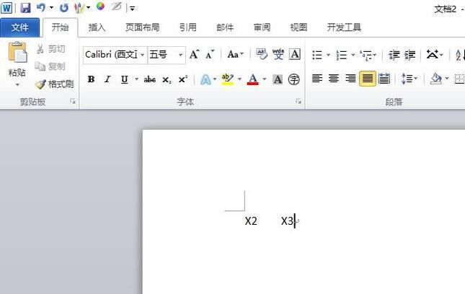The image size is (465, 294).
Task: Switch to the 引用 tab
Action: 187,27
